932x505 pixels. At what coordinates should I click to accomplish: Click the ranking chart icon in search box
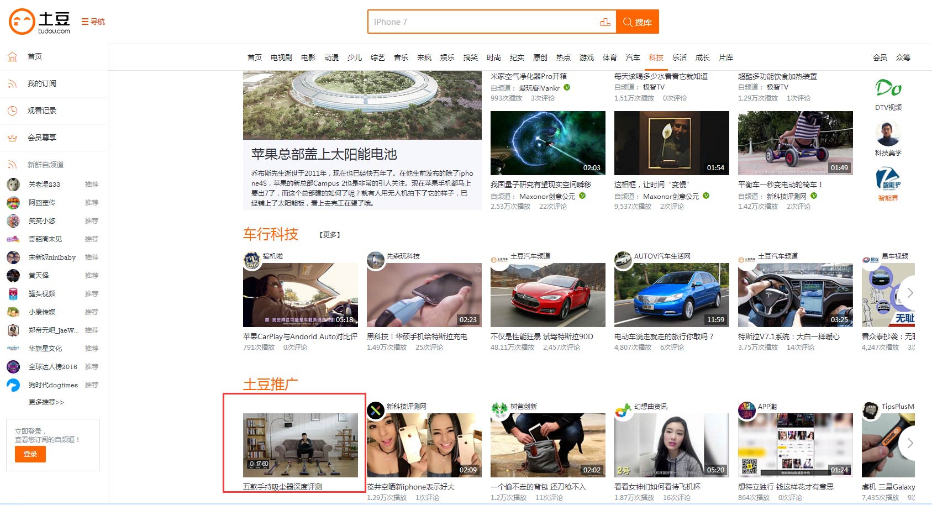(x=605, y=22)
